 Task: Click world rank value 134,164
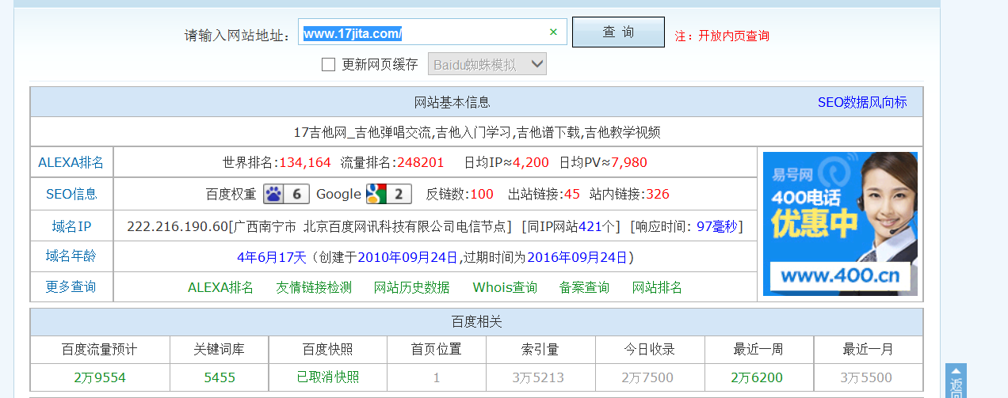tap(304, 163)
